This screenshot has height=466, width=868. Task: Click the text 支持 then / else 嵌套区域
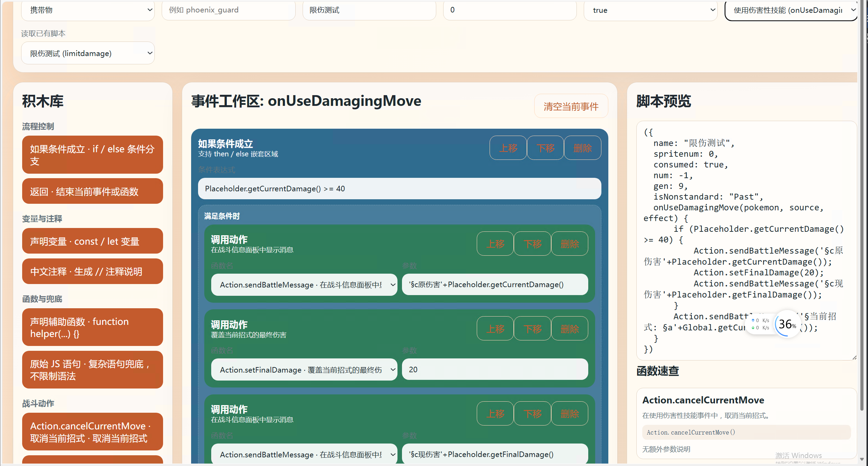[238, 154]
